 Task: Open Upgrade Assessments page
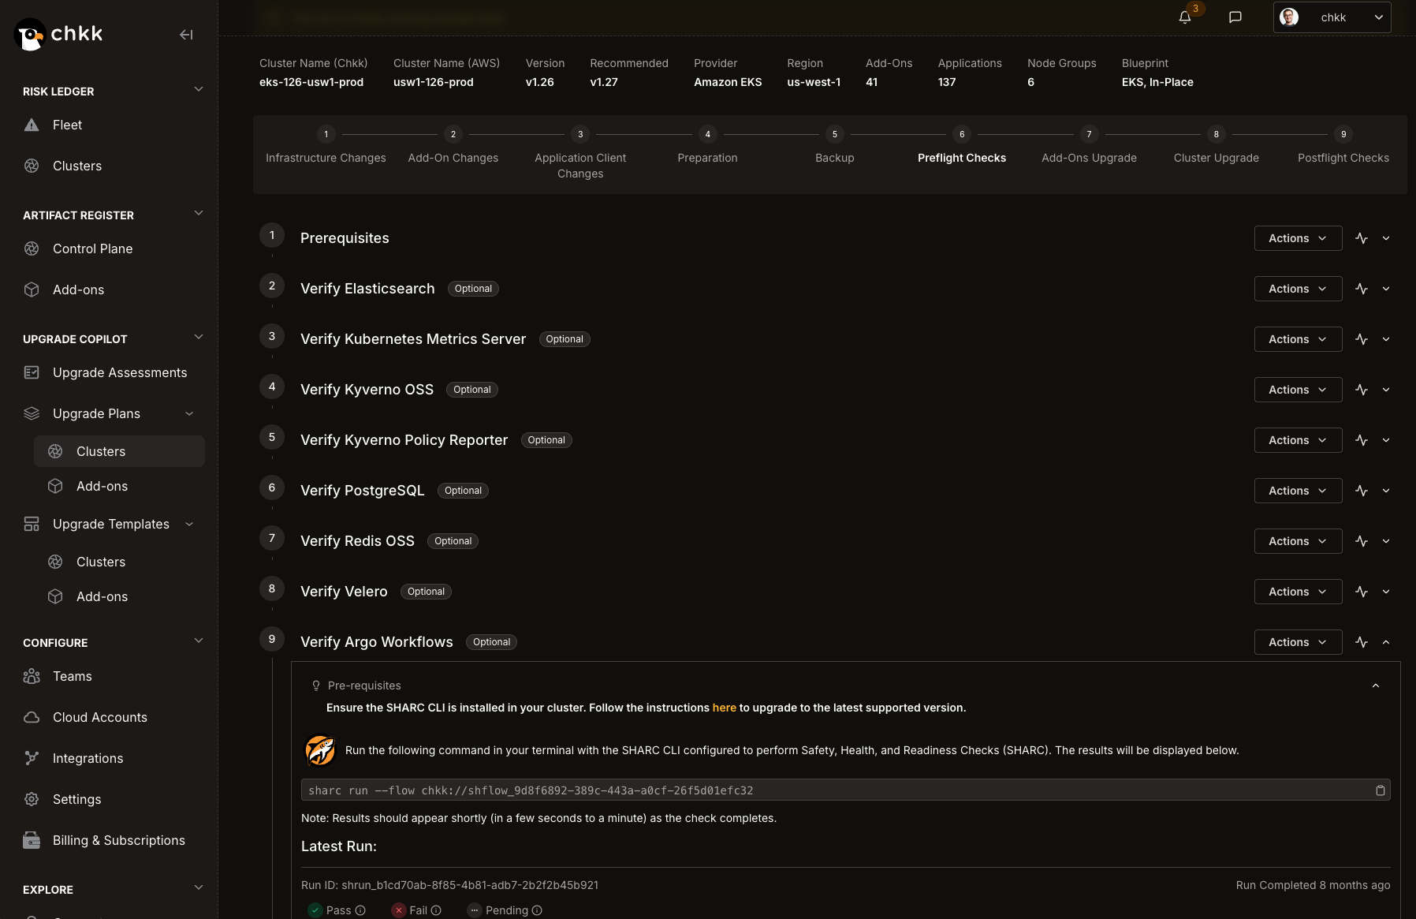click(120, 372)
